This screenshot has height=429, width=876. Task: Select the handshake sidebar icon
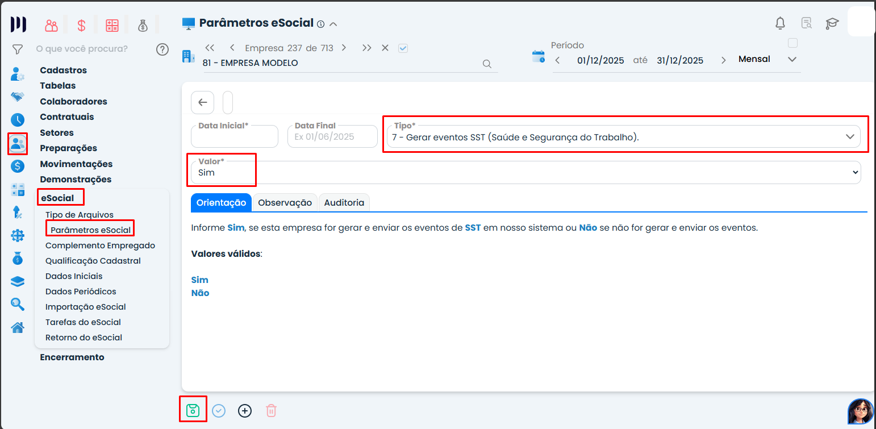click(x=18, y=97)
